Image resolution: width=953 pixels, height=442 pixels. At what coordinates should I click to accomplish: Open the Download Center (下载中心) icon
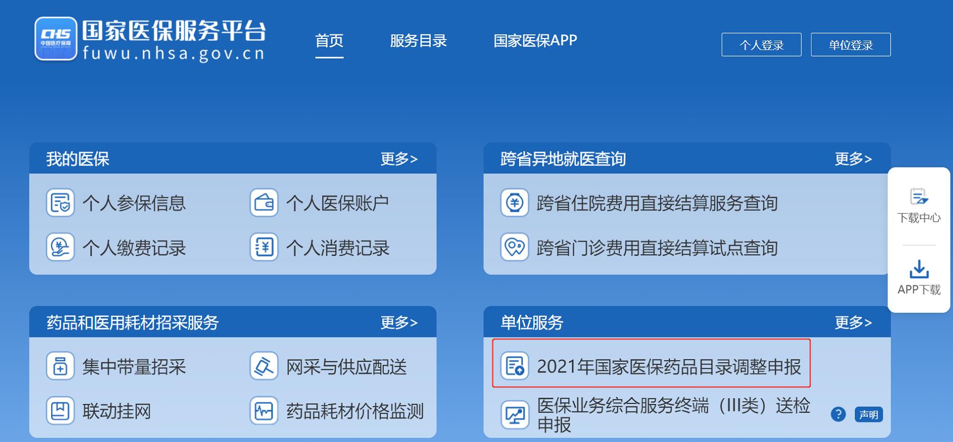919,196
